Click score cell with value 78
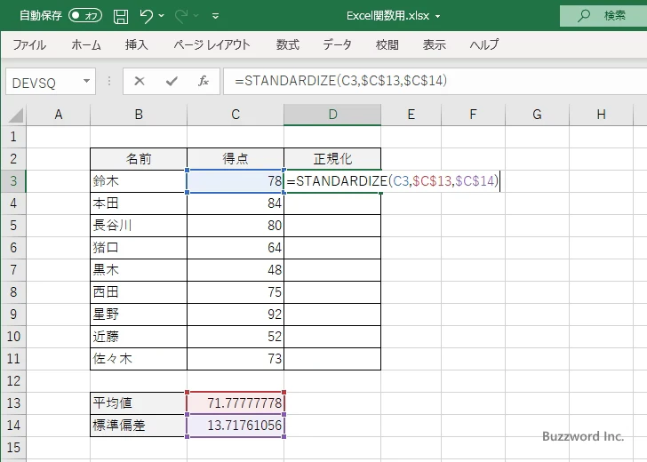This screenshot has width=647, height=462. click(236, 181)
